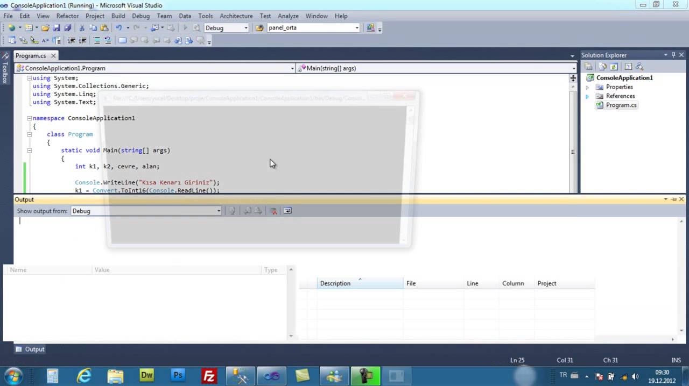Click the editor split handle above the scrollbar

coord(573,78)
